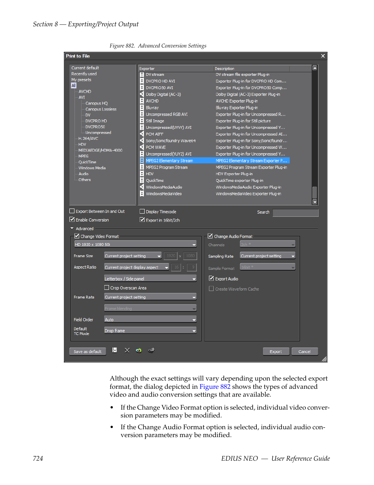374x485 pixels.
Task: Click the QuickTime exporter icon
Action: click(142, 180)
